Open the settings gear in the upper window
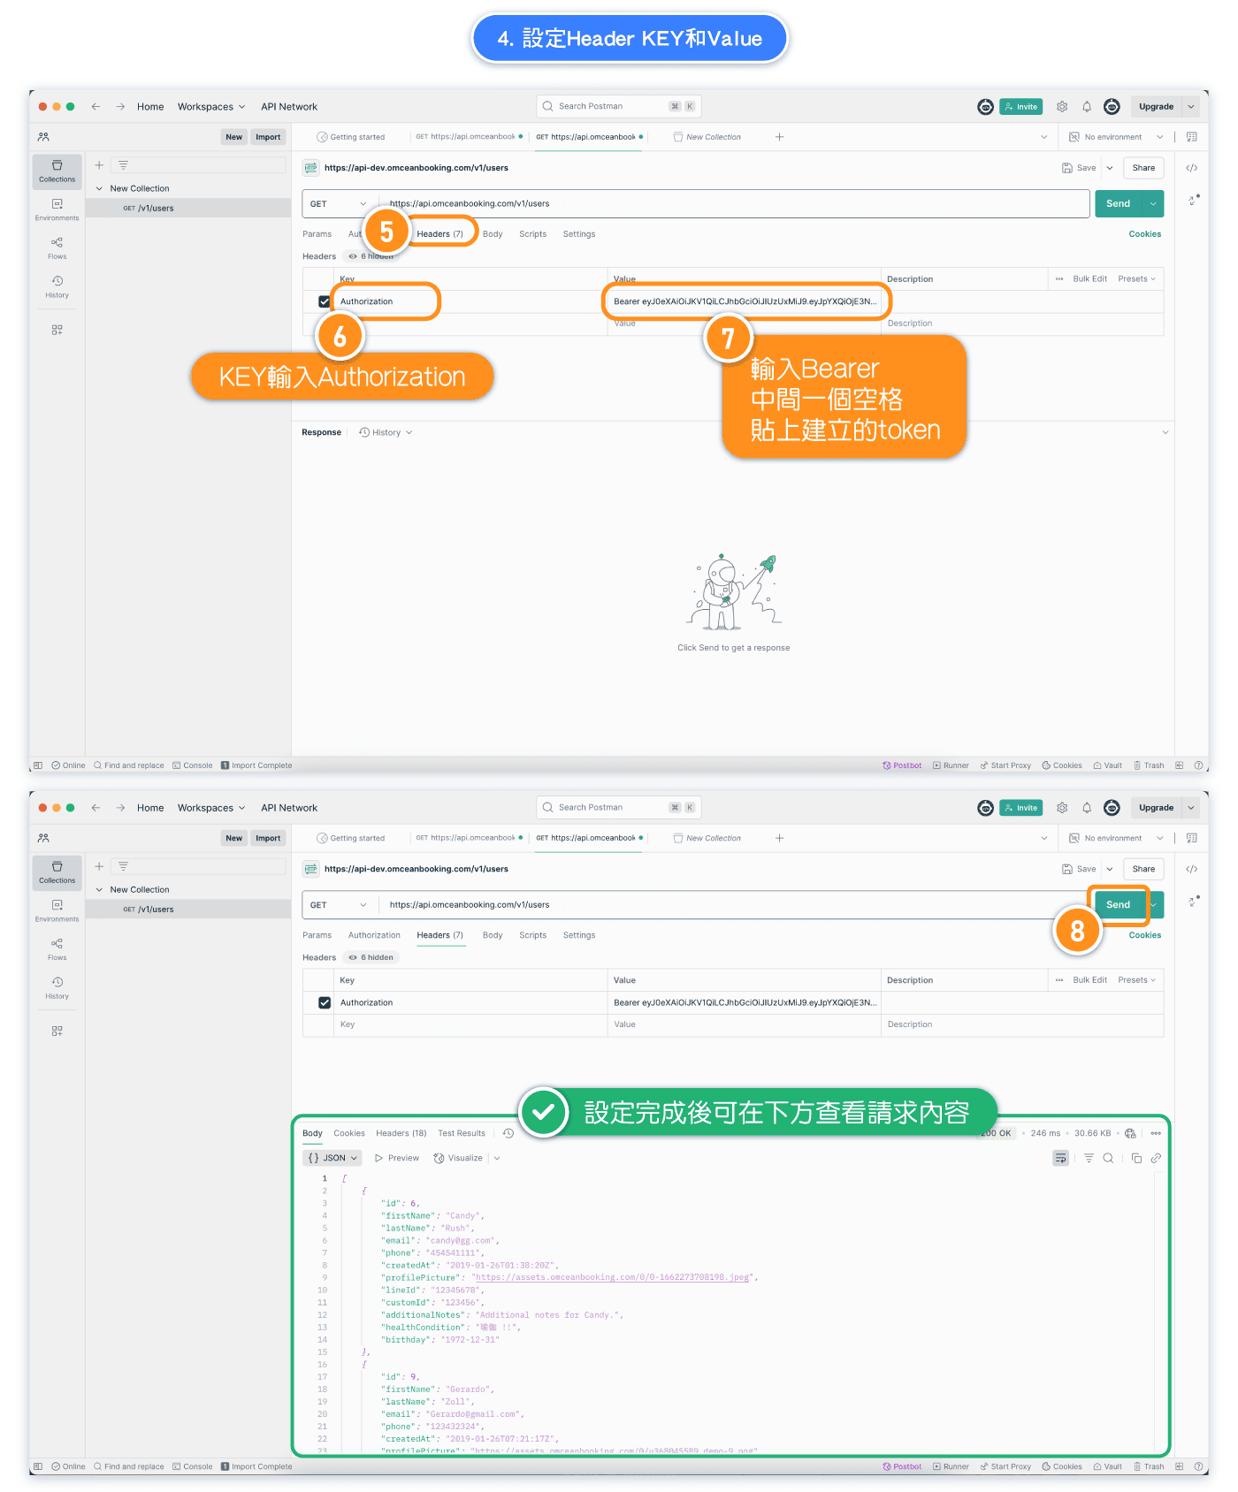The image size is (1238, 1492). click(x=1062, y=107)
